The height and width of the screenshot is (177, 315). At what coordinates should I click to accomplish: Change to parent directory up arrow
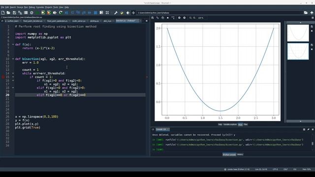pyautogui.click(x=312, y=13)
